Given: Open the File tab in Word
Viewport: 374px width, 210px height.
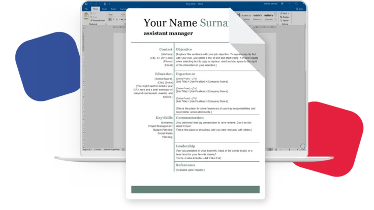Looking at the screenshot, I should (x=86, y=9).
